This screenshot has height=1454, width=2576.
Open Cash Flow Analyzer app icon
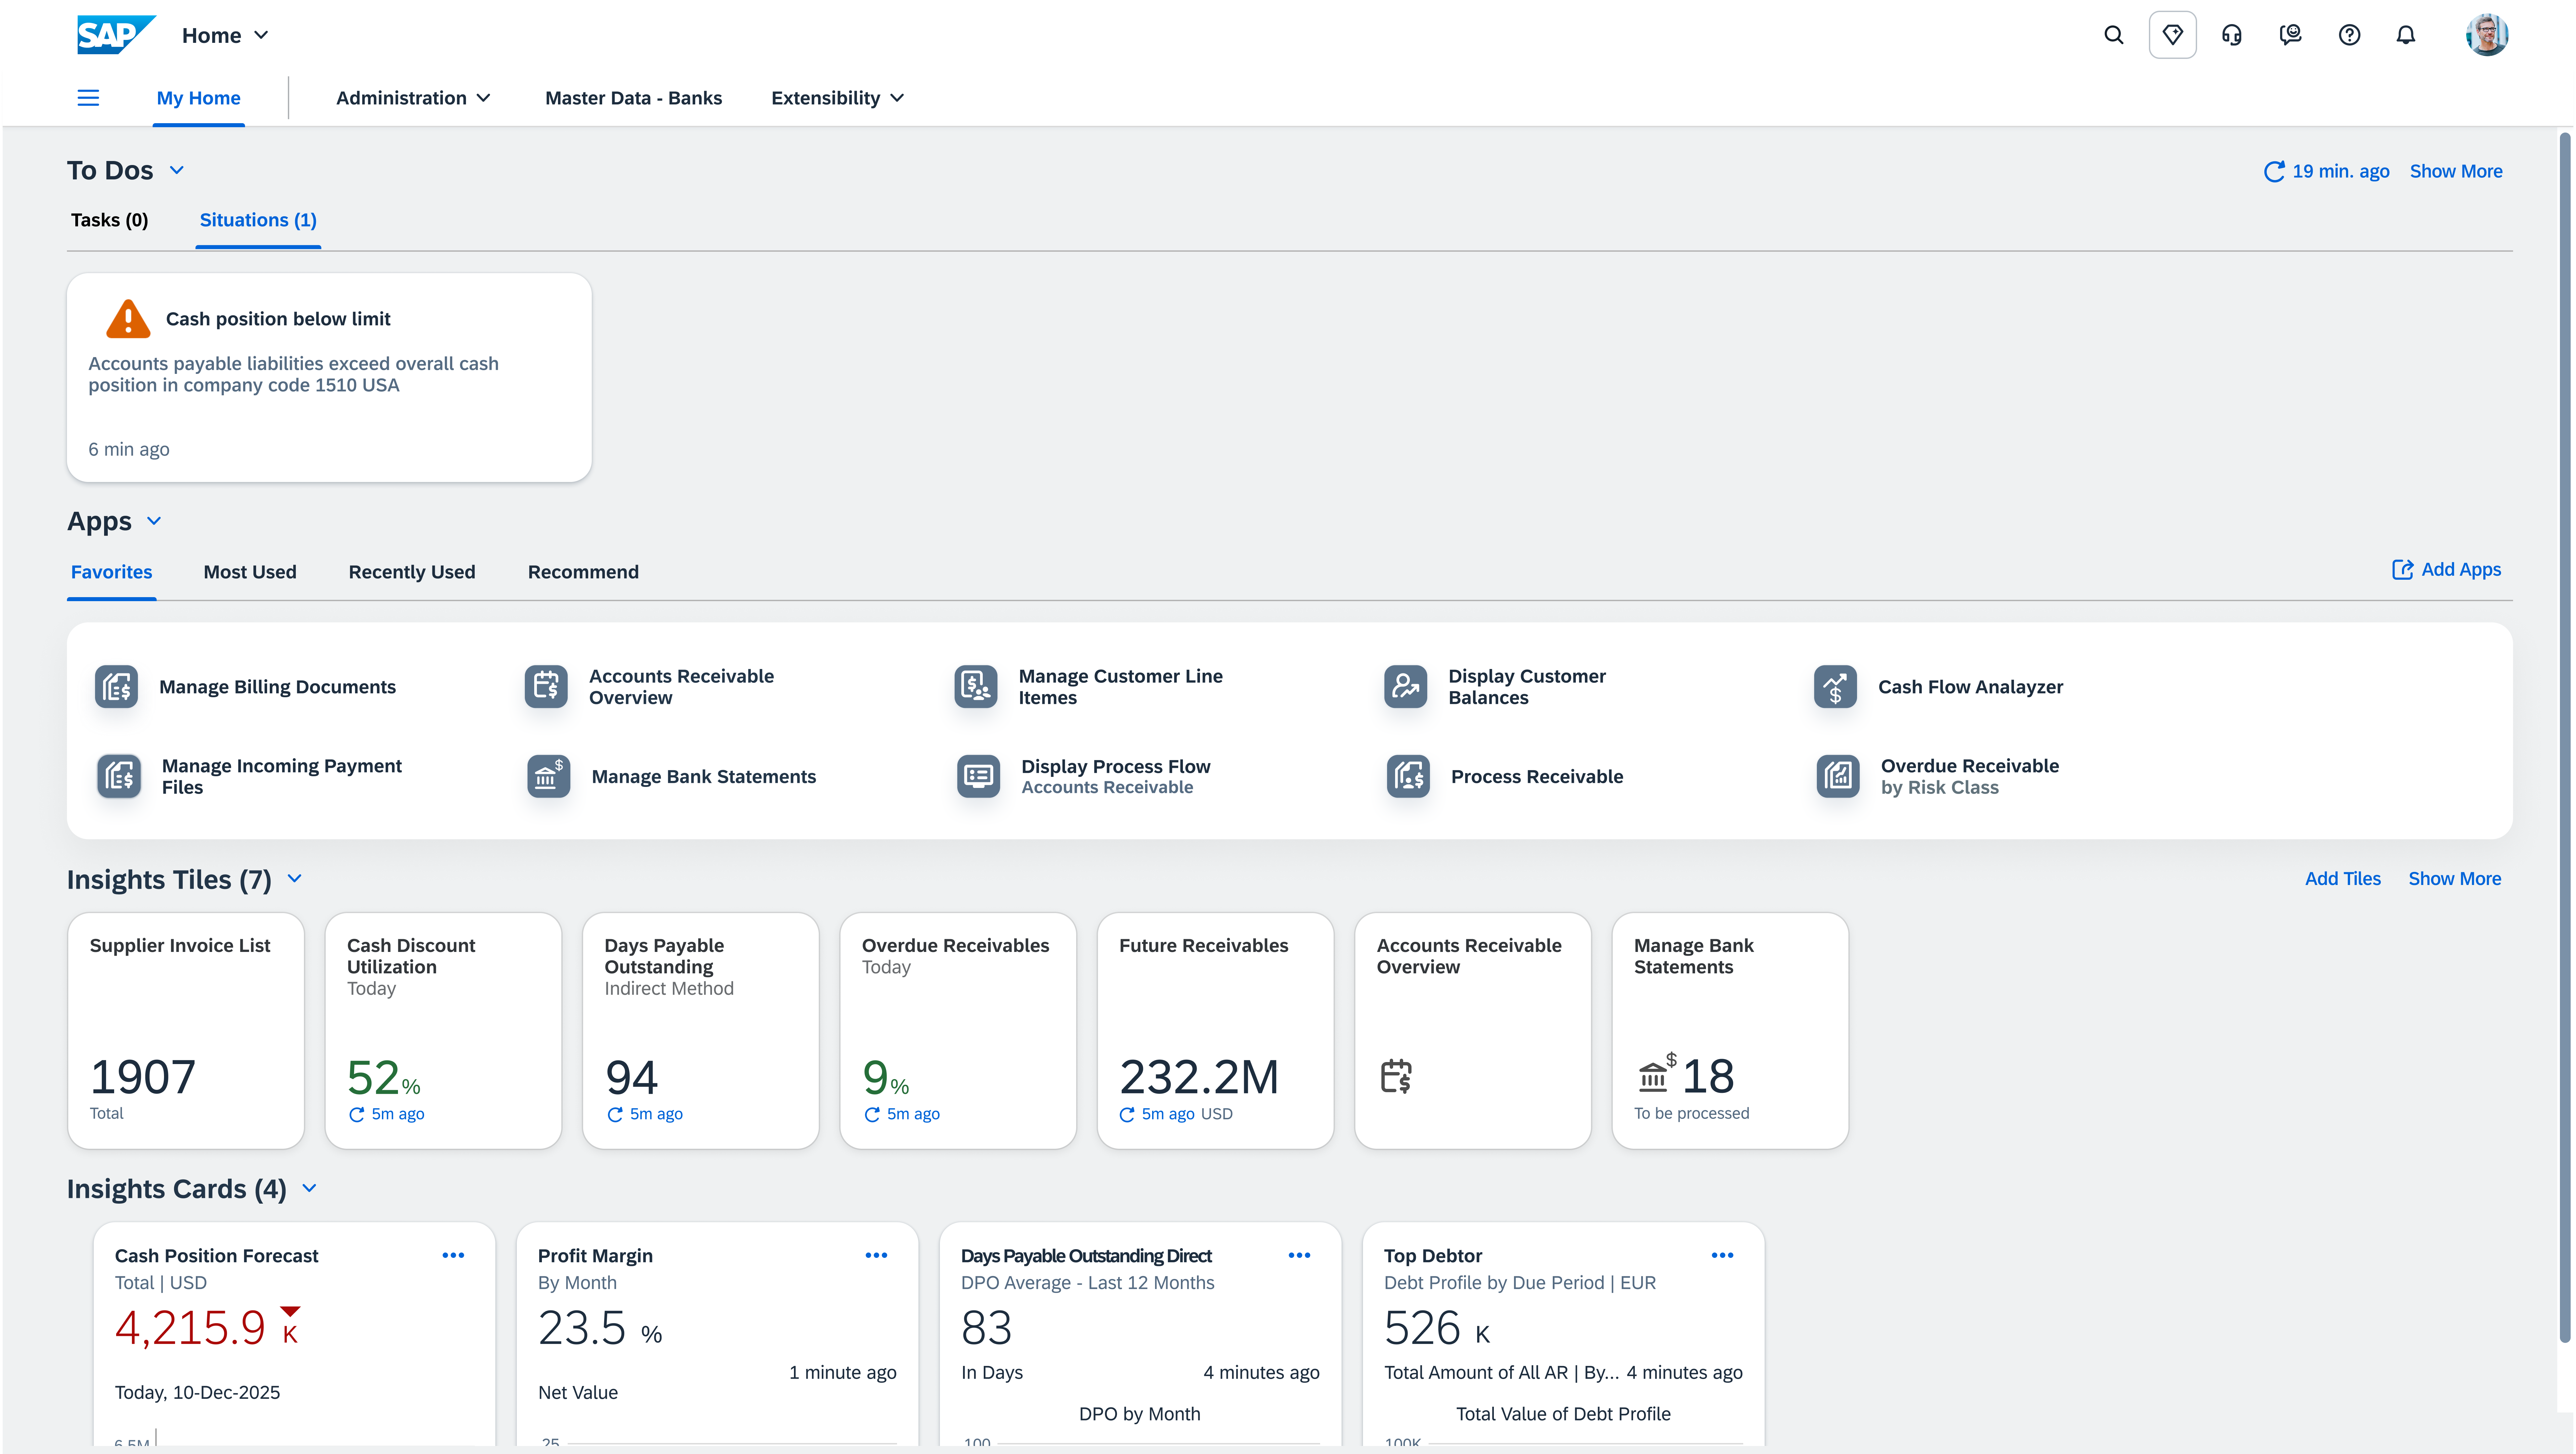(1835, 687)
